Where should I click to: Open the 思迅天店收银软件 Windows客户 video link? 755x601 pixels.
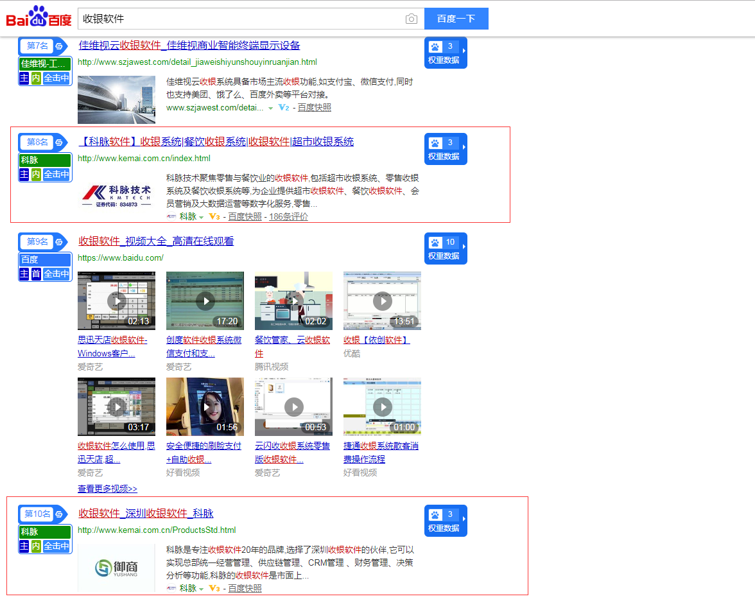(113, 347)
